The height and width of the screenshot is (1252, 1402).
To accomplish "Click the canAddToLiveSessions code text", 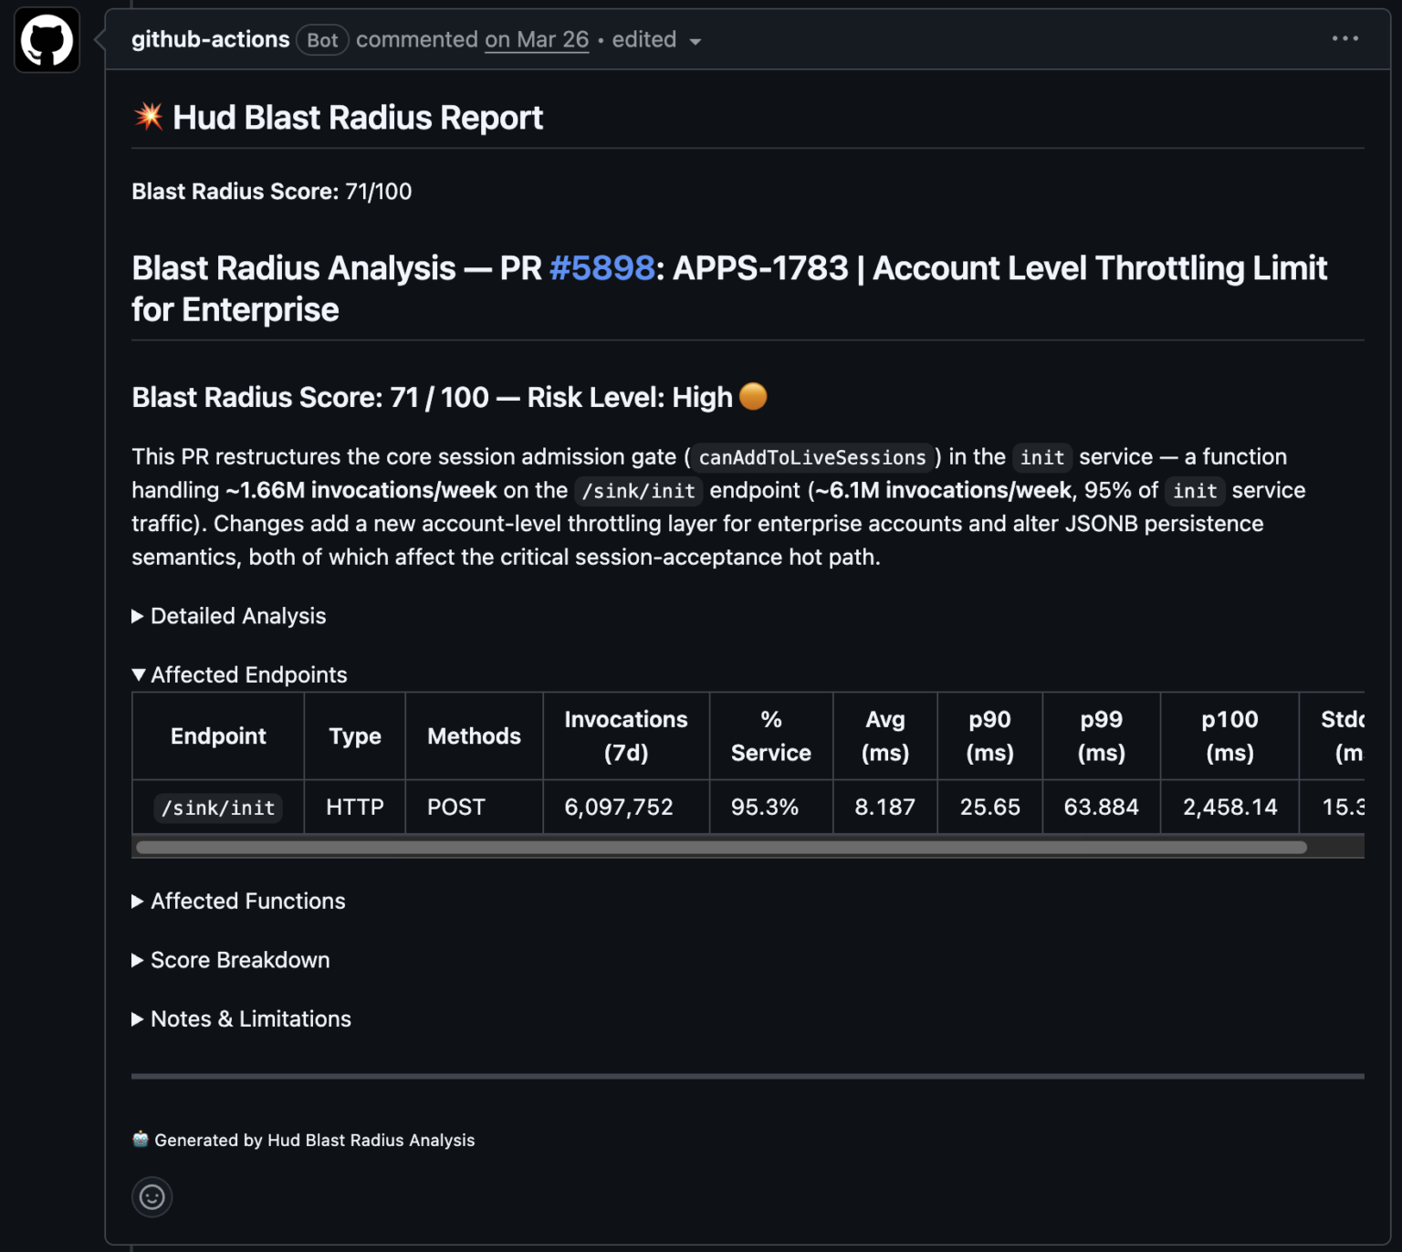I will pyautogui.click(x=812, y=457).
